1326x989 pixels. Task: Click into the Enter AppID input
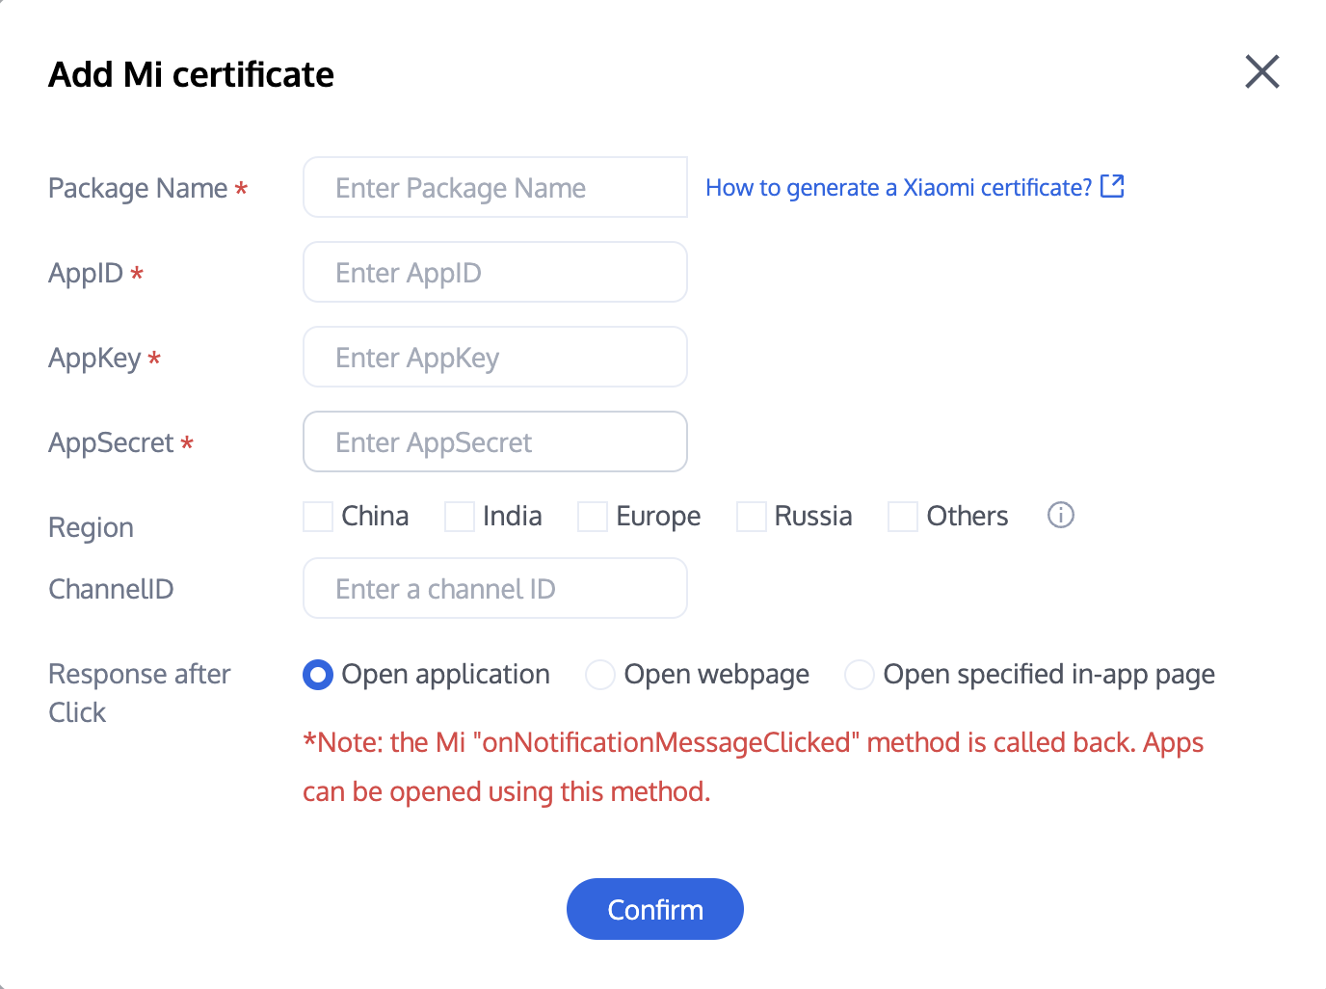(x=494, y=273)
